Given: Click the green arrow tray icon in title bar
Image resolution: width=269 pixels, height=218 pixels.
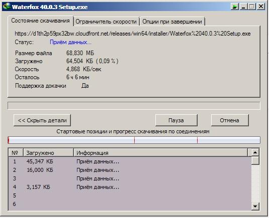Looking at the screenshot, I should [234, 7].
